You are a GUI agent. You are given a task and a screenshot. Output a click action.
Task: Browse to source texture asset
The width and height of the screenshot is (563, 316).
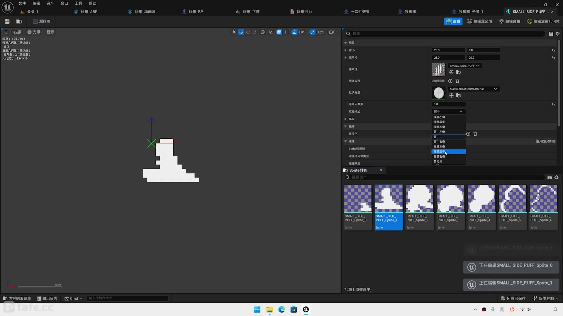click(x=459, y=72)
